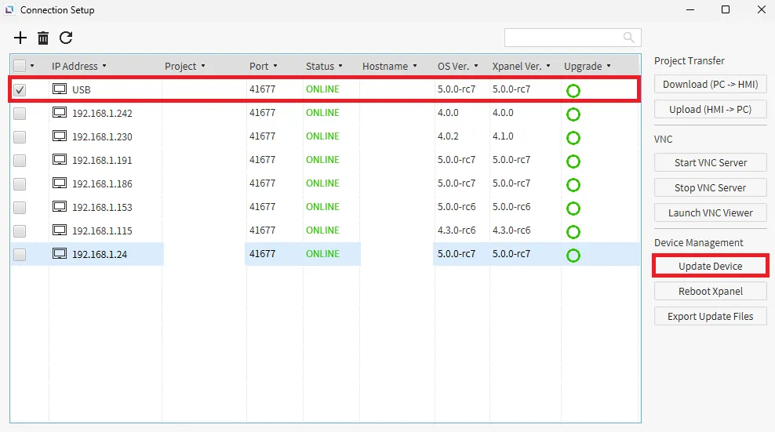This screenshot has width=775, height=432.
Task: Click the Reboot Xpanel button
Action: click(x=710, y=292)
